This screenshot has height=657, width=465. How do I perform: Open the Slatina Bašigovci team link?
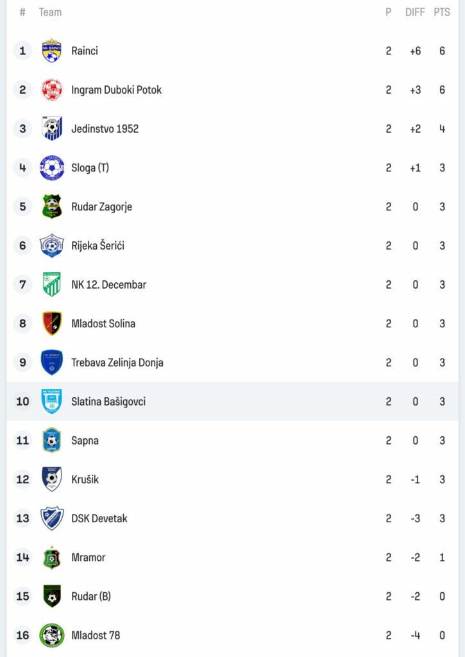tap(108, 402)
